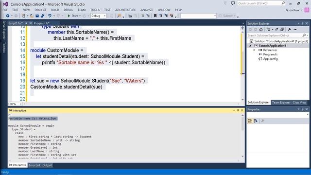Open the Debug configuration dropdown
Image resolution: width=311 pixels, height=175 pixels.
[98, 16]
